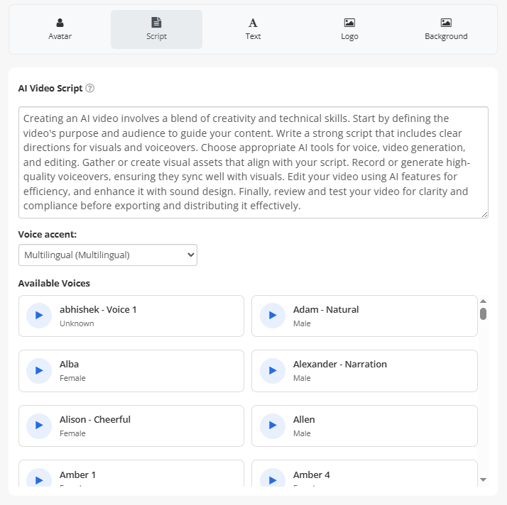Play the Amber 1 voice preview

[39, 479]
